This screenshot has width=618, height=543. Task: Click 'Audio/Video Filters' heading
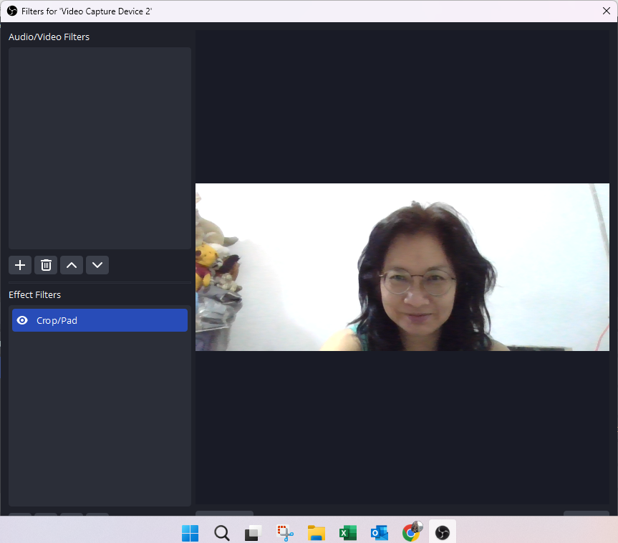(x=49, y=37)
